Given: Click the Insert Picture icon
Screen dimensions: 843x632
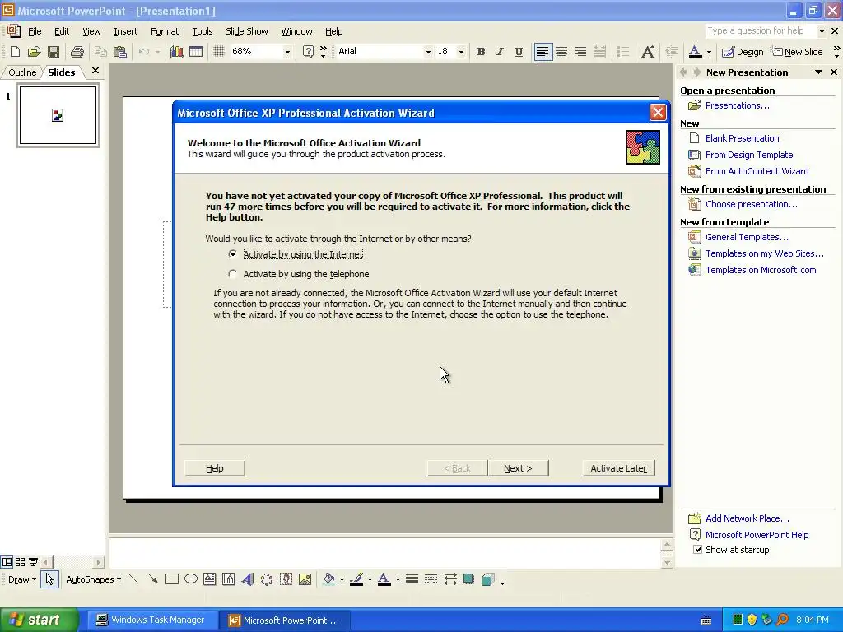Looking at the screenshot, I should click(x=305, y=579).
